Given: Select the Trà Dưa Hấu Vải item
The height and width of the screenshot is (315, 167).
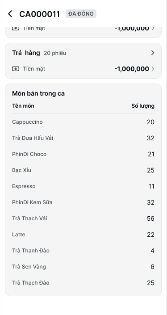Looking at the screenshot, I should tap(83, 138).
